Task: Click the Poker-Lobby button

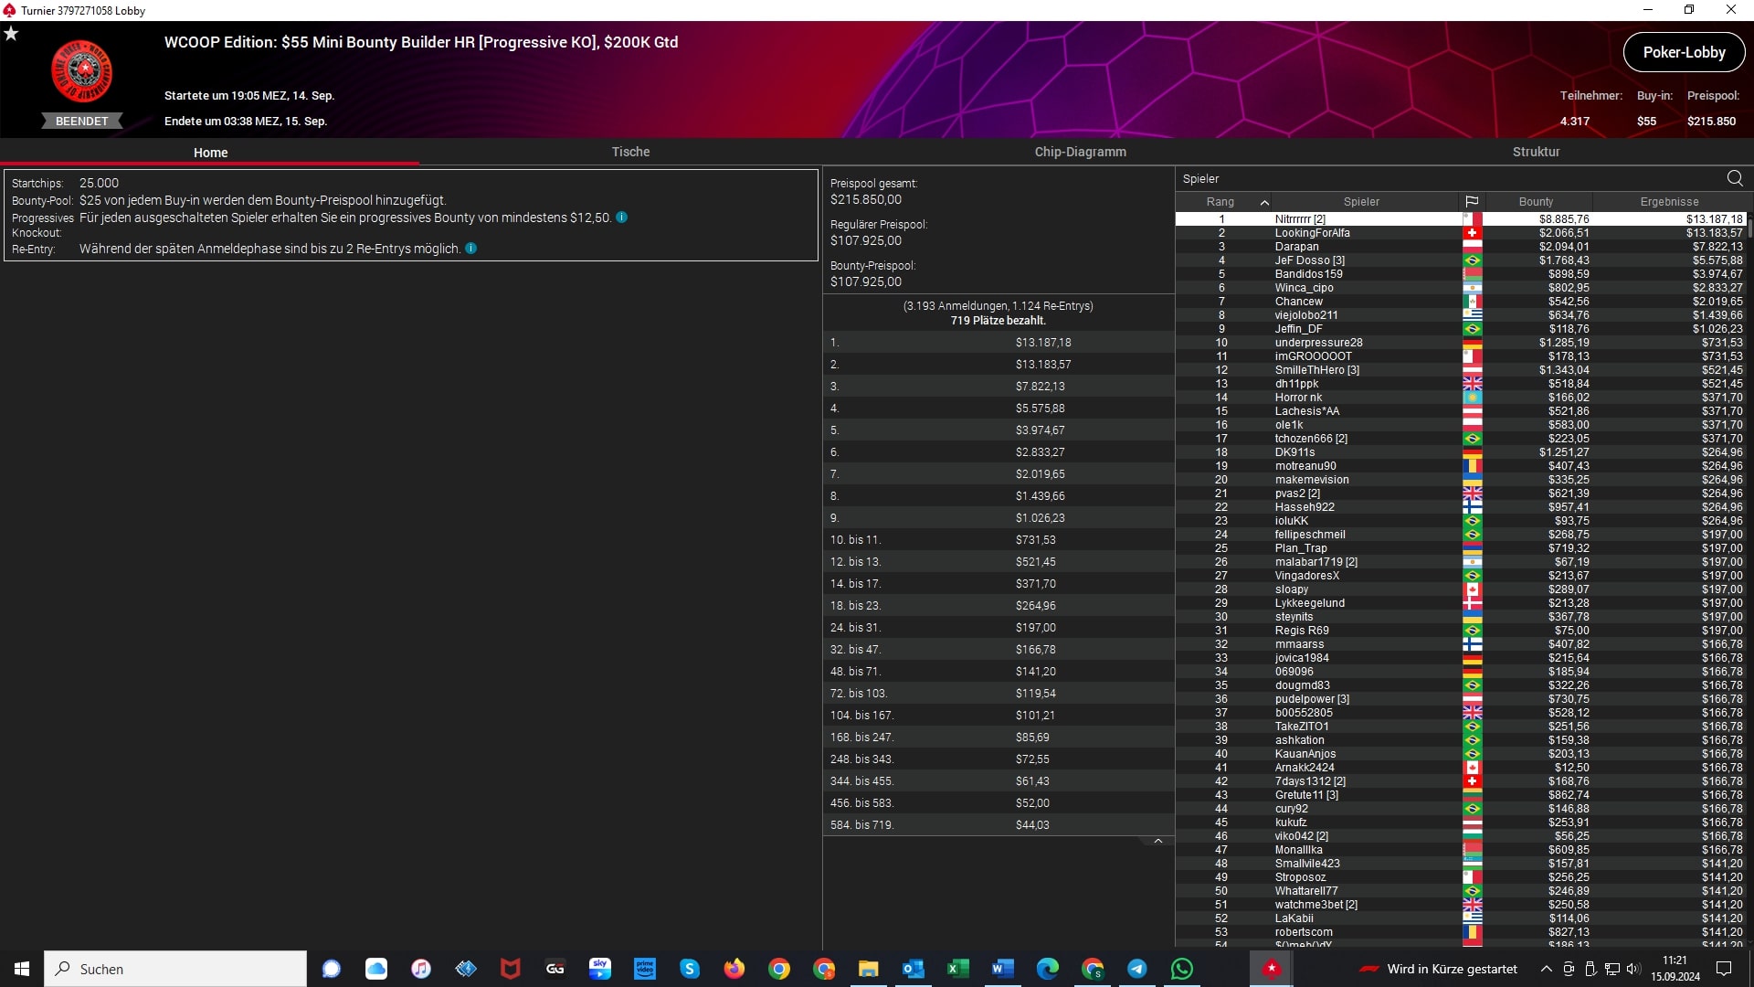Action: tap(1684, 52)
